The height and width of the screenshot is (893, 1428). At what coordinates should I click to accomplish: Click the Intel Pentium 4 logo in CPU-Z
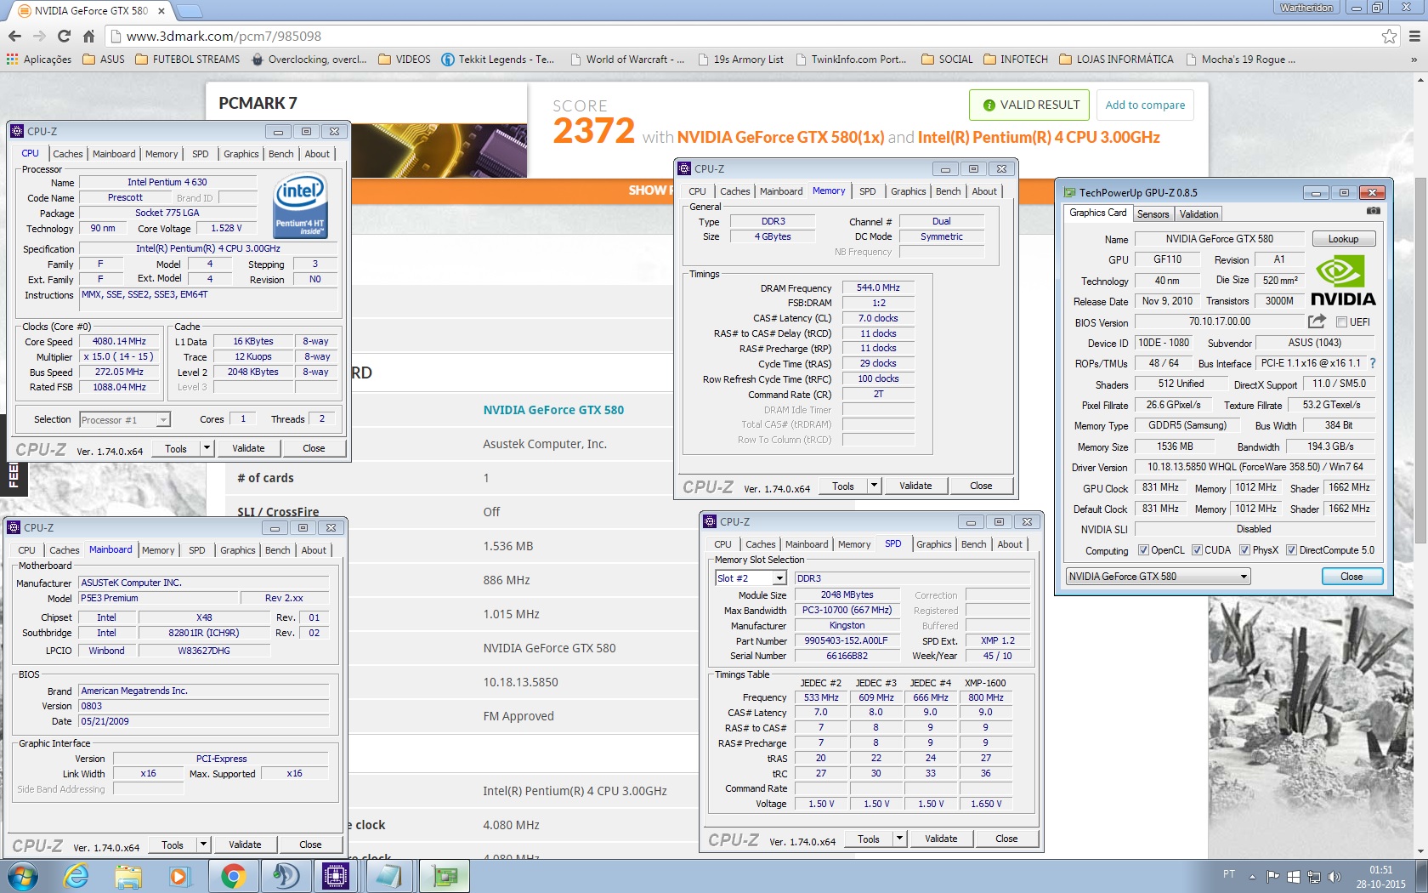pos(300,207)
